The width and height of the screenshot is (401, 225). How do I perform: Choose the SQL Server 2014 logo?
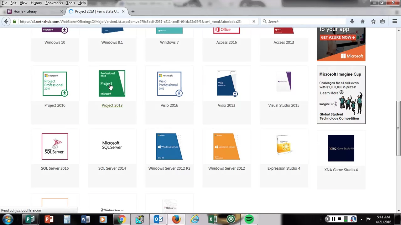pyautogui.click(x=112, y=145)
